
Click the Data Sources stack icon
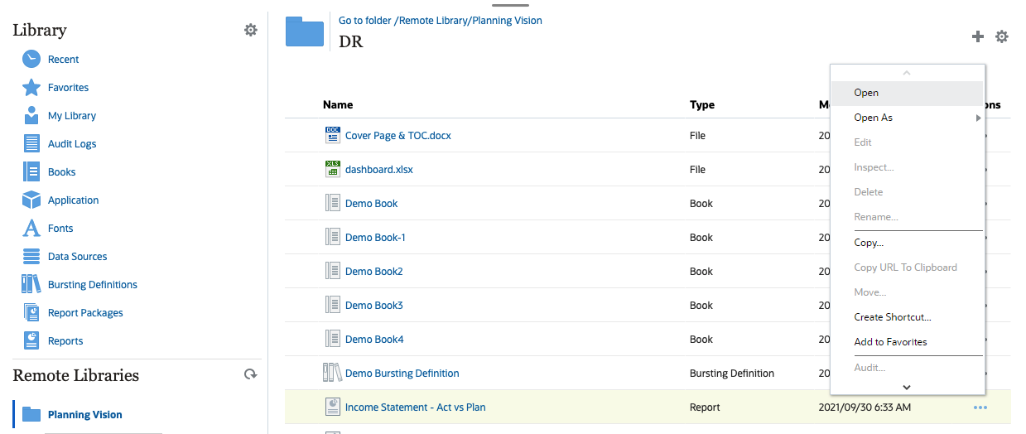tap(31, 257)
